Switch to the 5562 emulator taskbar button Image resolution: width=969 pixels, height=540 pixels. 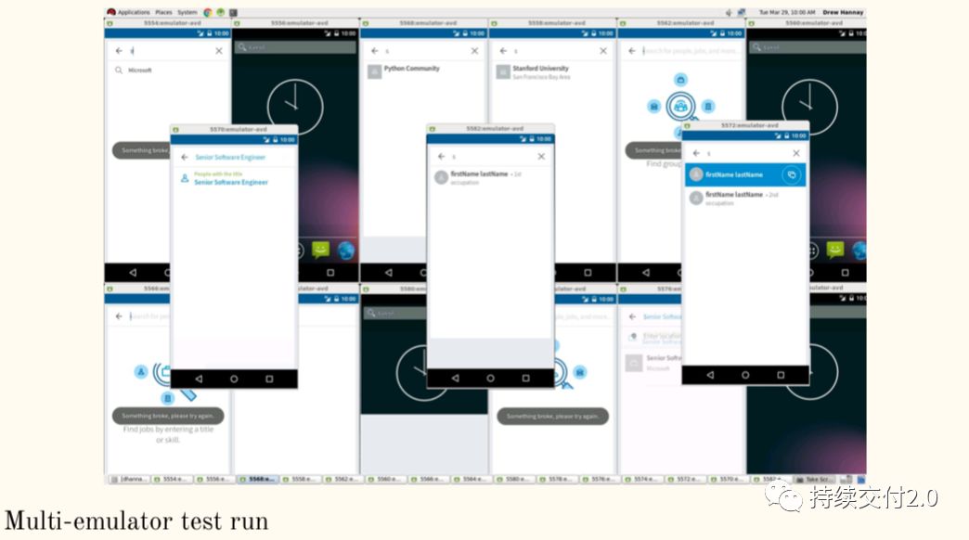(343, 480)
